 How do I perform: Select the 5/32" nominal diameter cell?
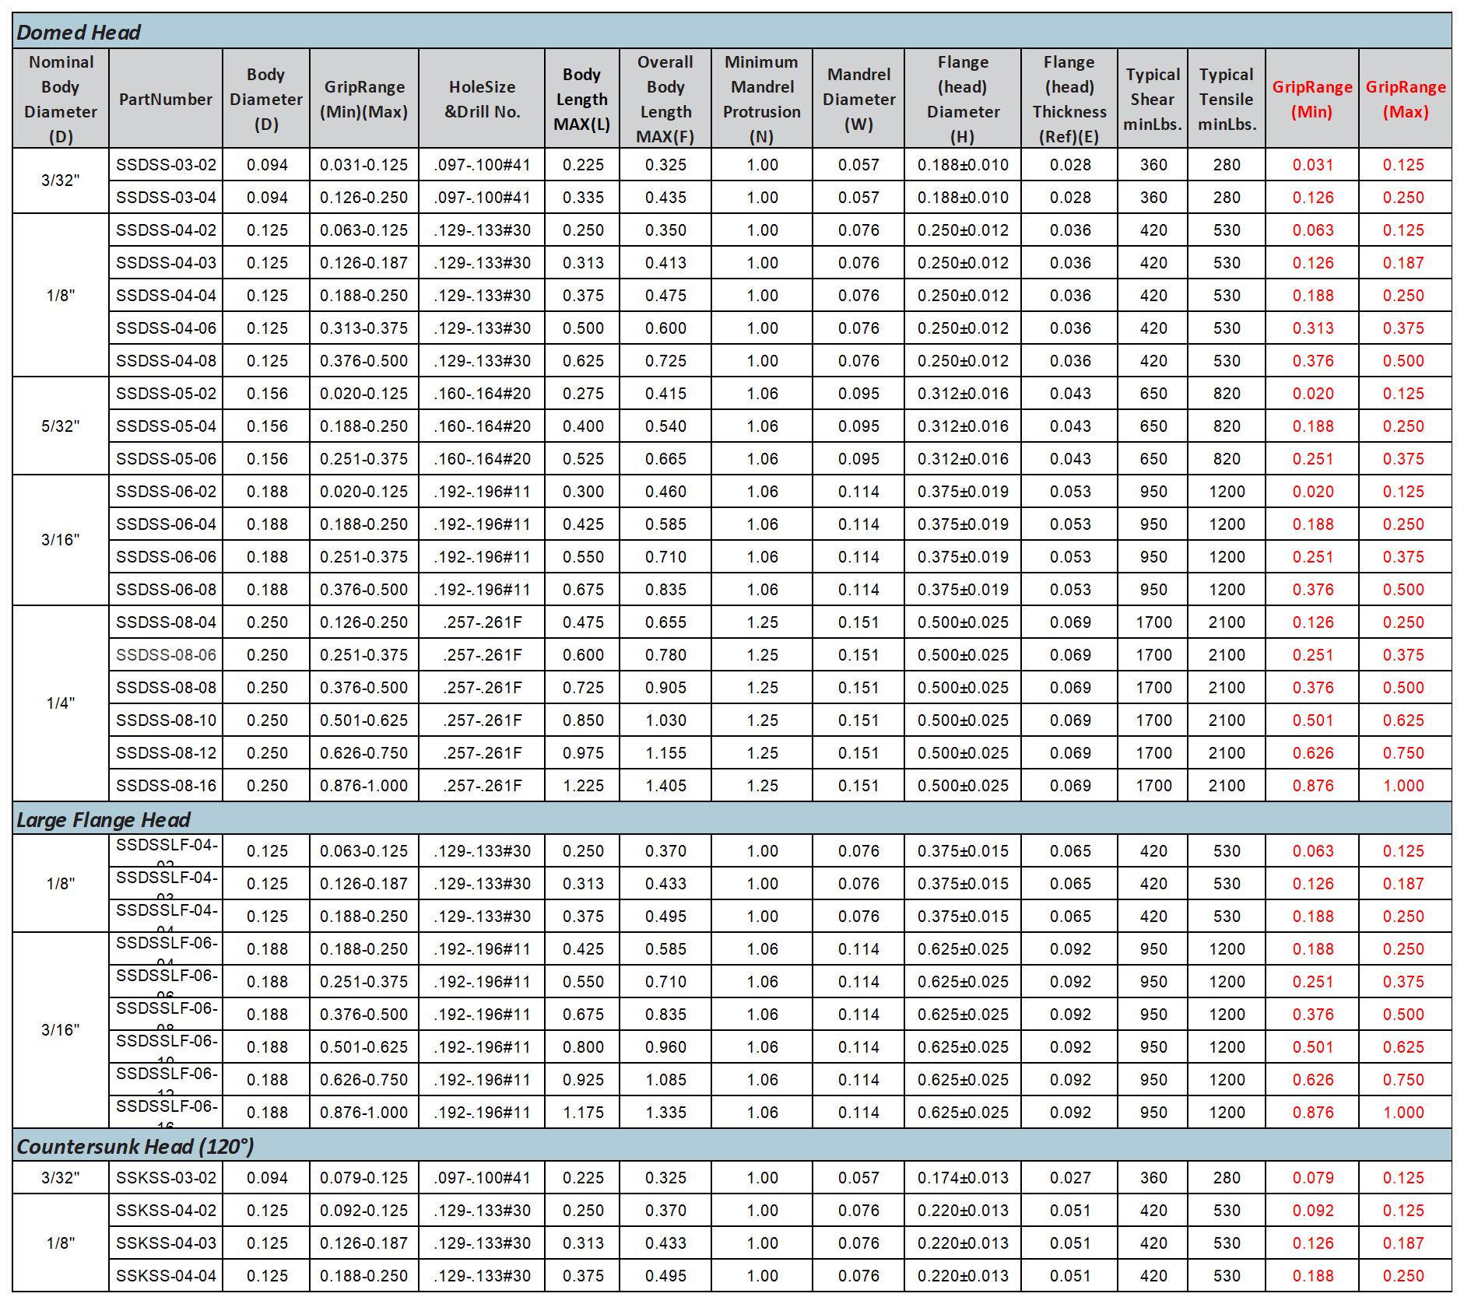click(x=61, y=426)
